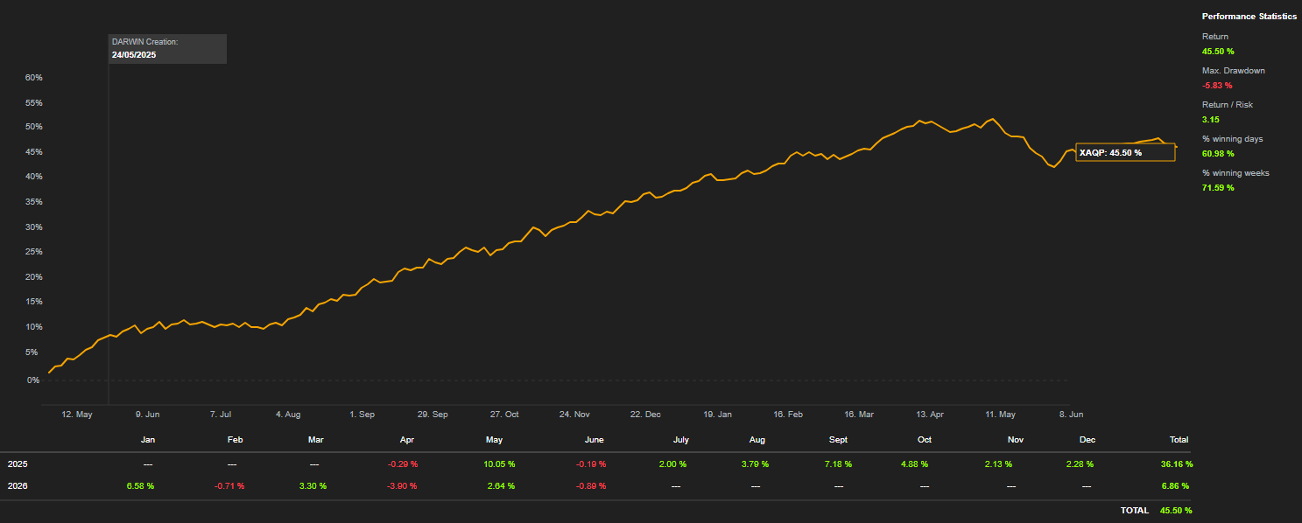Click the June 2025 return -0.19 %
The width and height of the screenshot is (1302, 523).
(x=590, y=464)
